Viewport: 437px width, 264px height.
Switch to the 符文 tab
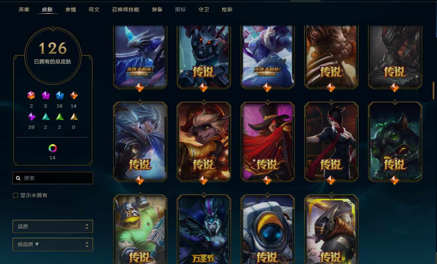(94, 9)
